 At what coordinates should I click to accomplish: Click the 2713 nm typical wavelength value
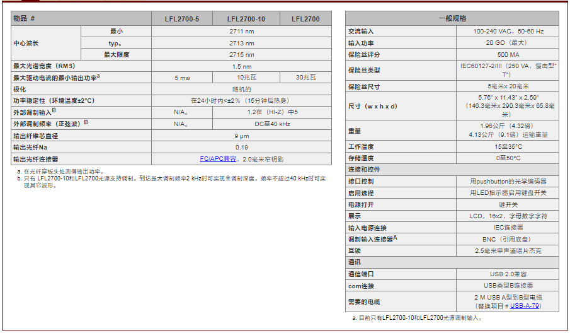[242, 44]
